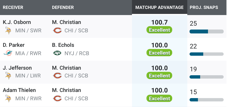Sort by the Proj. Snaps column header

pyautogui.click(x=204, y=7)
